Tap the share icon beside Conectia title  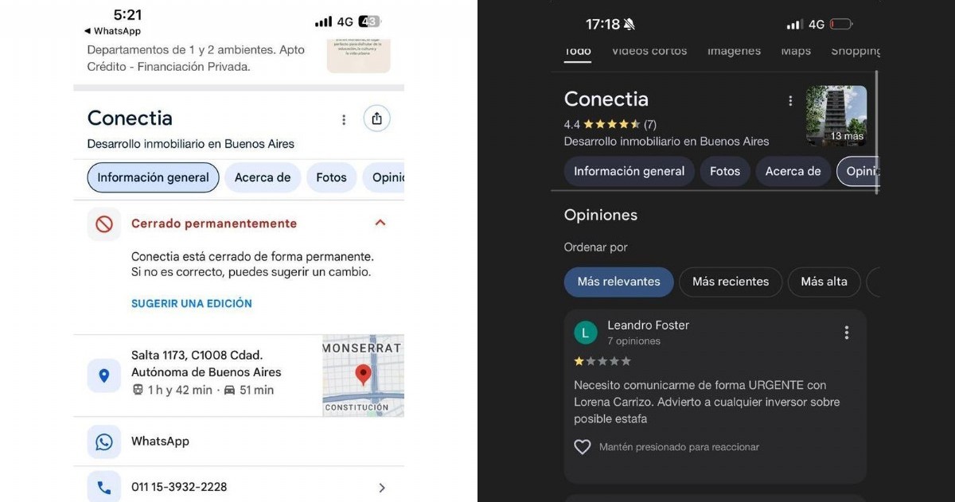pyautogui.click(x=376, y=119)
